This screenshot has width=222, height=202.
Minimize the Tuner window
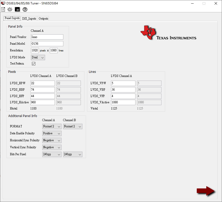coord(192,3)
